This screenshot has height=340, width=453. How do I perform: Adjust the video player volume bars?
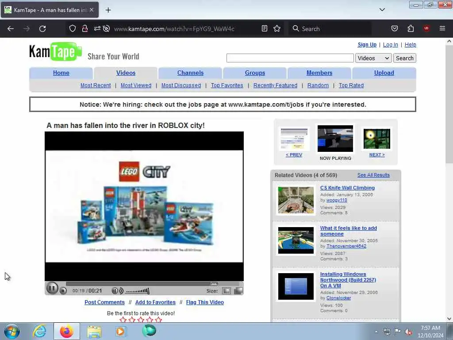click(138, 291)
